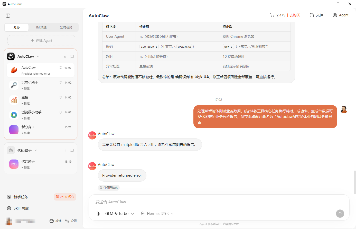
Task: Open 代码助手 pink avatar
Action: click(14, 164)
